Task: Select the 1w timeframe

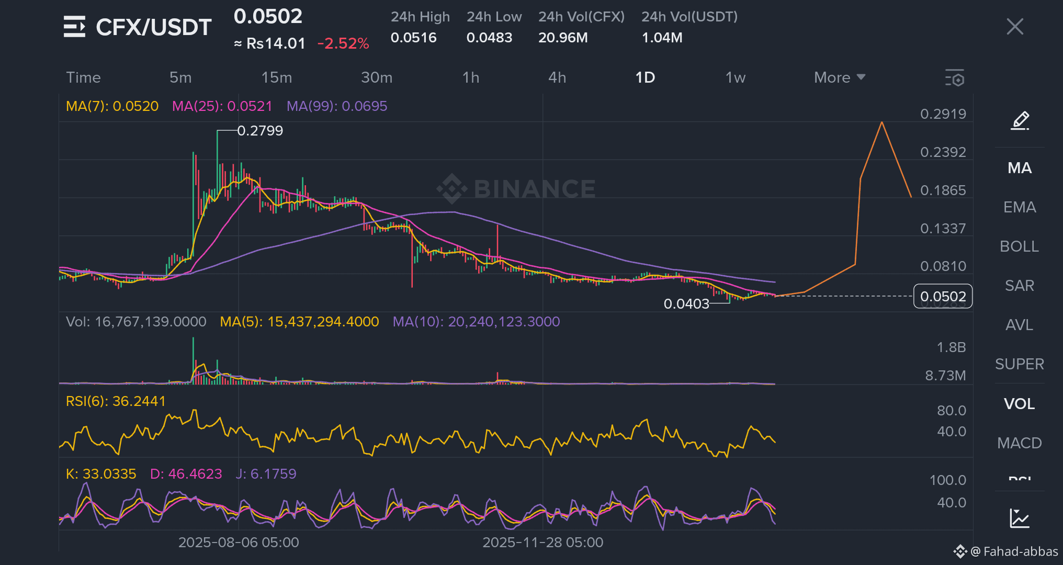Action: [736, 77]
